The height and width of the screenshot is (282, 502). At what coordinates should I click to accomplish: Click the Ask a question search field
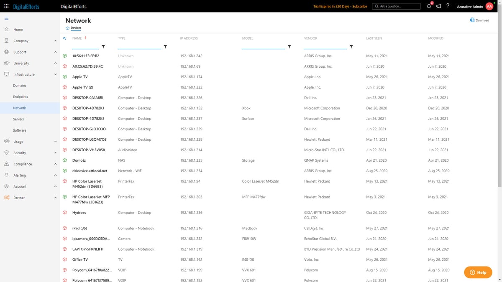[x=396, y=6]
